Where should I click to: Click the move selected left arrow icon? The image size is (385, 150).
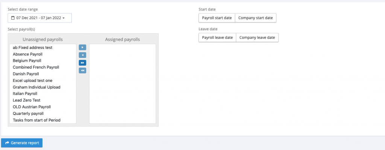[x=82, y=55]
